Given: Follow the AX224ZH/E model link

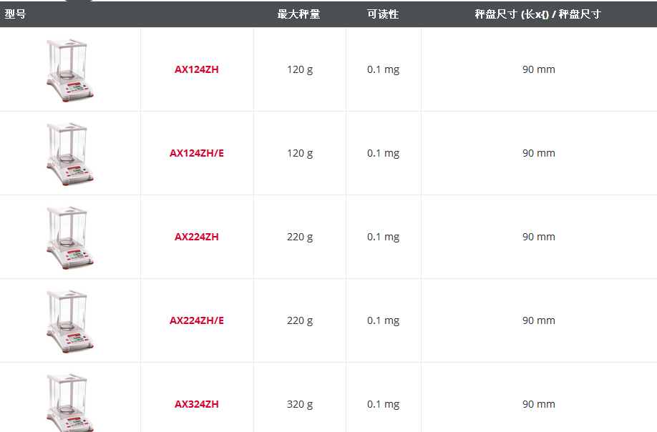Looking at the screenshot, I should [x=197, y=320].
